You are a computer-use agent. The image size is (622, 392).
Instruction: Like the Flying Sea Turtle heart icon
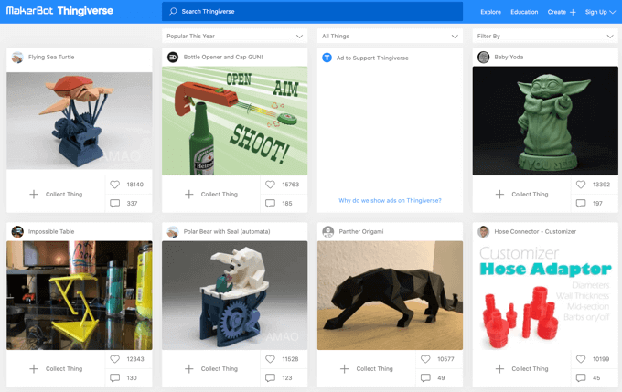(114, 185)
